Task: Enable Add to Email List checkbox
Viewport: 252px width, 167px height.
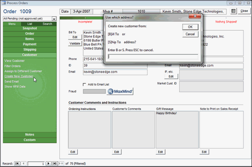Action: click(x=85, y=85)
